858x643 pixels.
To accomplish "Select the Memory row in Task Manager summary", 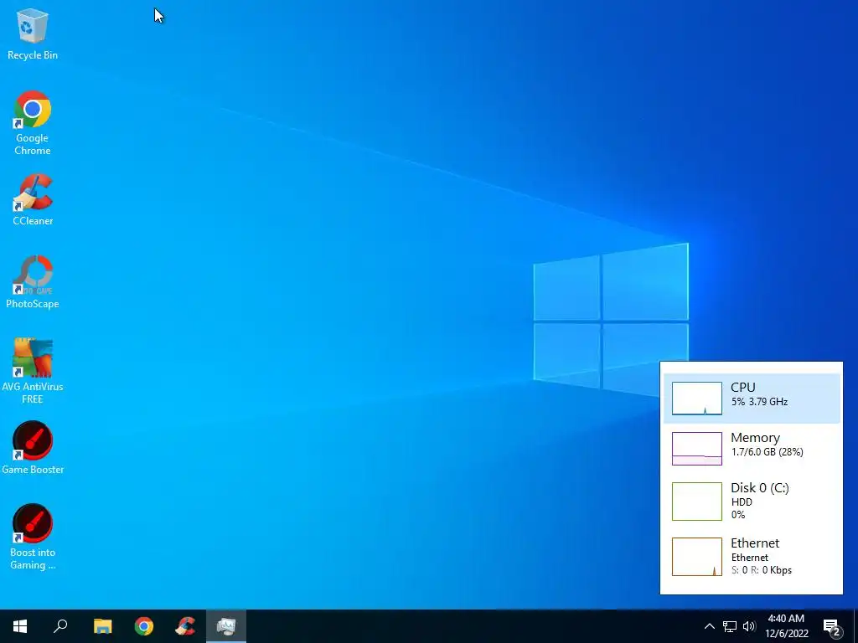I will [752, 449].
